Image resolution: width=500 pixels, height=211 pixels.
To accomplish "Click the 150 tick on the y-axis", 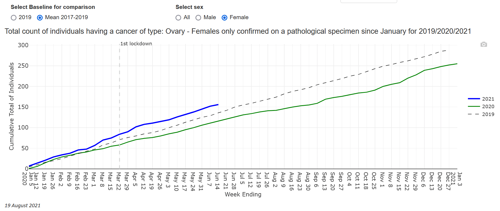I will 23,107.
